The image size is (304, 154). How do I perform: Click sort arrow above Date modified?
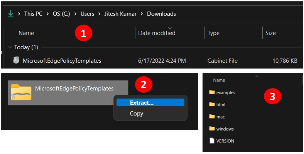[x=170, y=28]
